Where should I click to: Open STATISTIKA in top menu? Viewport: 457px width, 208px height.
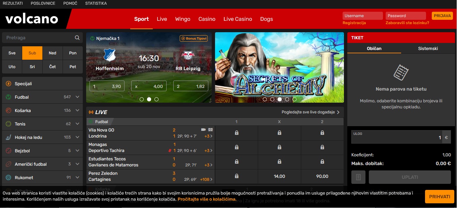pos(96,3)
